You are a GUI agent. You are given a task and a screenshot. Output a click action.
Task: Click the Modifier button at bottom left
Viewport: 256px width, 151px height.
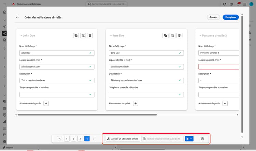click(8, 148)
